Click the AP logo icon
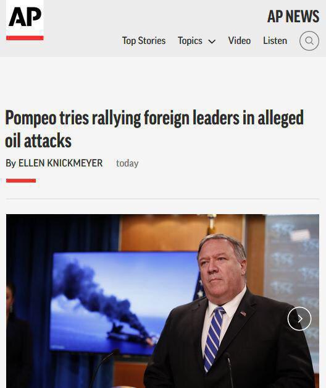326x388 pixels. tap(25, 20)
